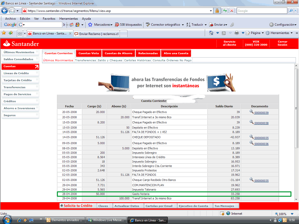Click the Internet Explorer quick launch icon
The width and height of the screenshot is (299, 224).
click(x=19, y=220)
